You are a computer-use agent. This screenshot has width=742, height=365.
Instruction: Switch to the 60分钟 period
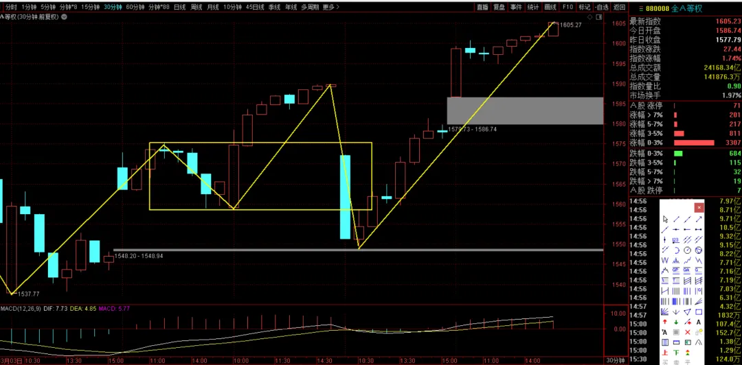[x=135, y=7]
